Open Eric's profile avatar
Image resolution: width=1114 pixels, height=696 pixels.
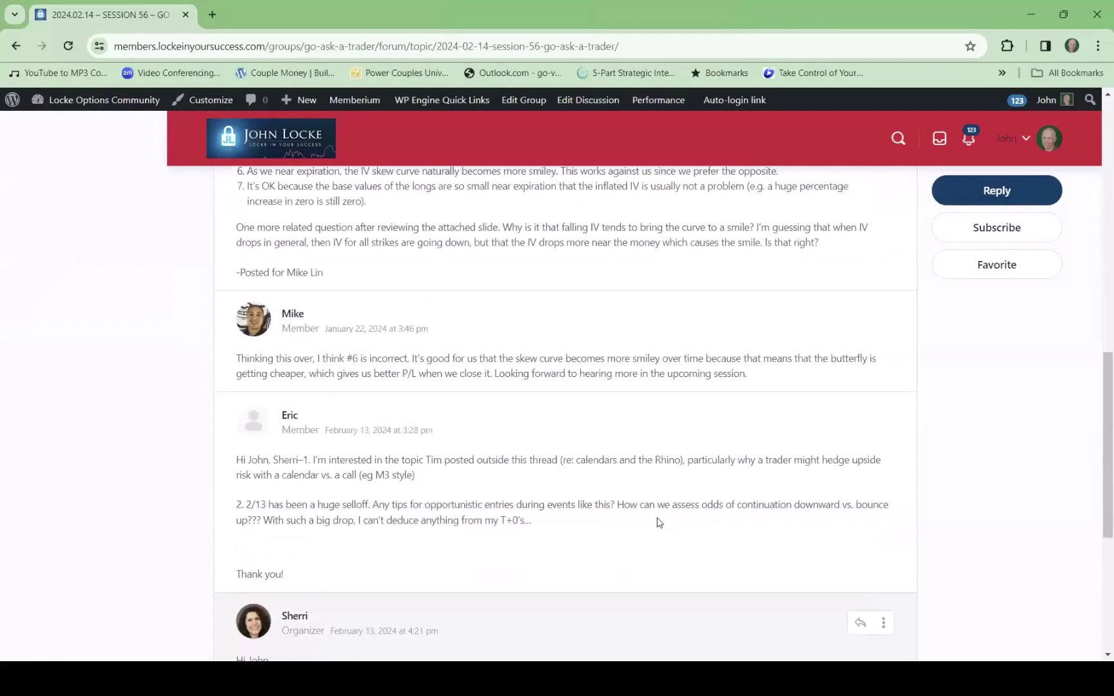(x=253, y=421)
